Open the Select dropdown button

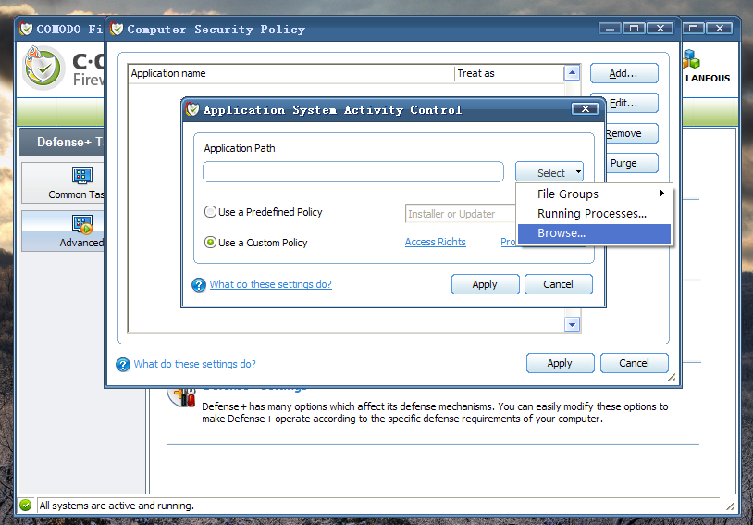click(549, 172)
